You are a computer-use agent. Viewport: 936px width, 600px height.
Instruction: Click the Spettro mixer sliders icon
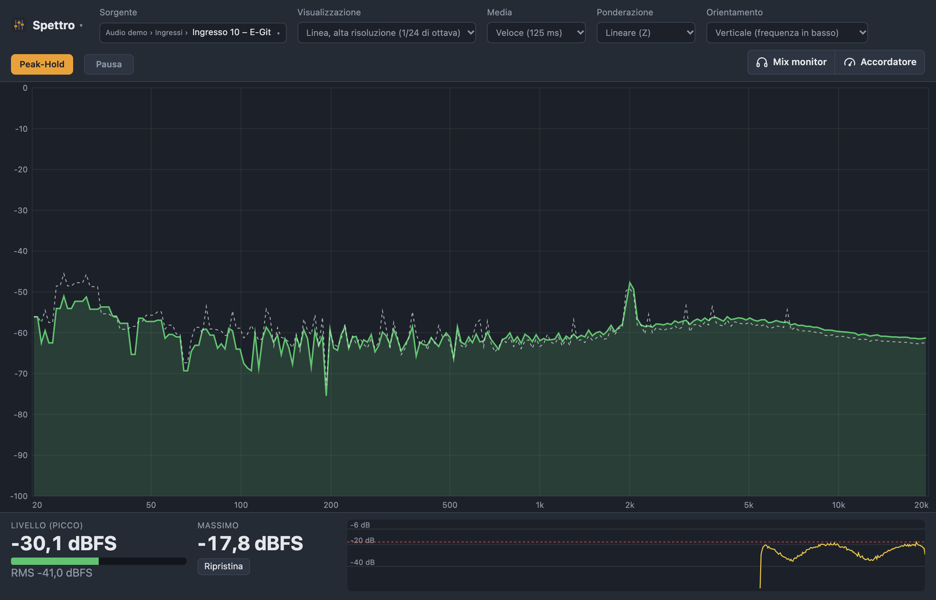click(19, 25)
